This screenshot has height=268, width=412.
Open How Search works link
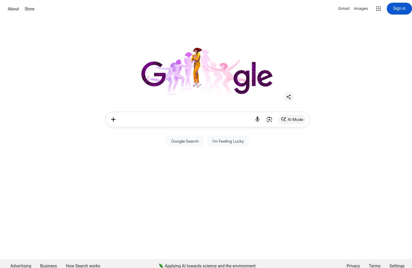pyautogui.click(x=83, y=266)
